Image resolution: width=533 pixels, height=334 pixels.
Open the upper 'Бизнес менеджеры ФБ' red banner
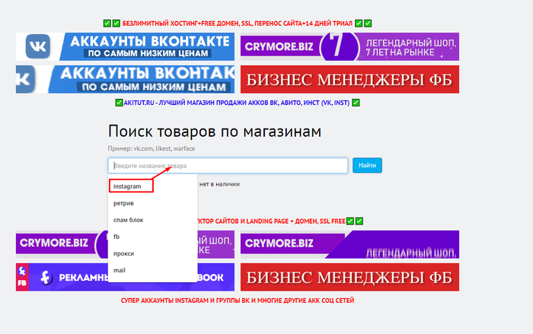349,80
